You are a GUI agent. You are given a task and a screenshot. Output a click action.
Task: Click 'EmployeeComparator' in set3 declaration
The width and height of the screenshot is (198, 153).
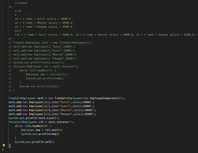104,98
